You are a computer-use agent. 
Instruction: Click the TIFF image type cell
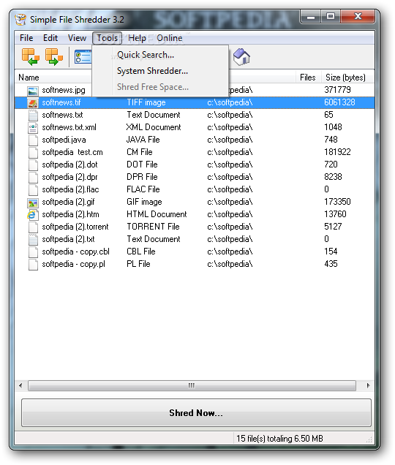[146, 103]
